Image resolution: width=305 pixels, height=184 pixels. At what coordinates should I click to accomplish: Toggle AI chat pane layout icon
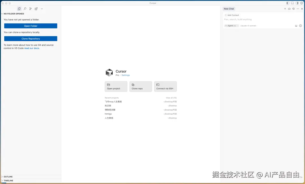(x=297, y=3)
